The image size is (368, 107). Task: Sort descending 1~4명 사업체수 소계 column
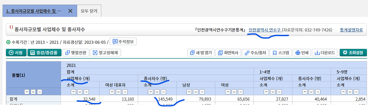pos(272,92)
